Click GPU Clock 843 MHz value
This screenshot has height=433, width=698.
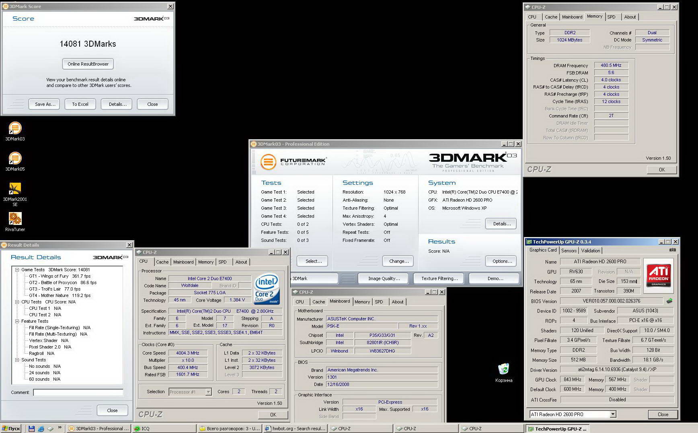tap(573, 379)
